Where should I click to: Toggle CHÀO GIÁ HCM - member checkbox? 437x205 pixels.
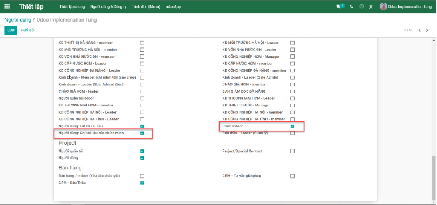click(292, 84)
